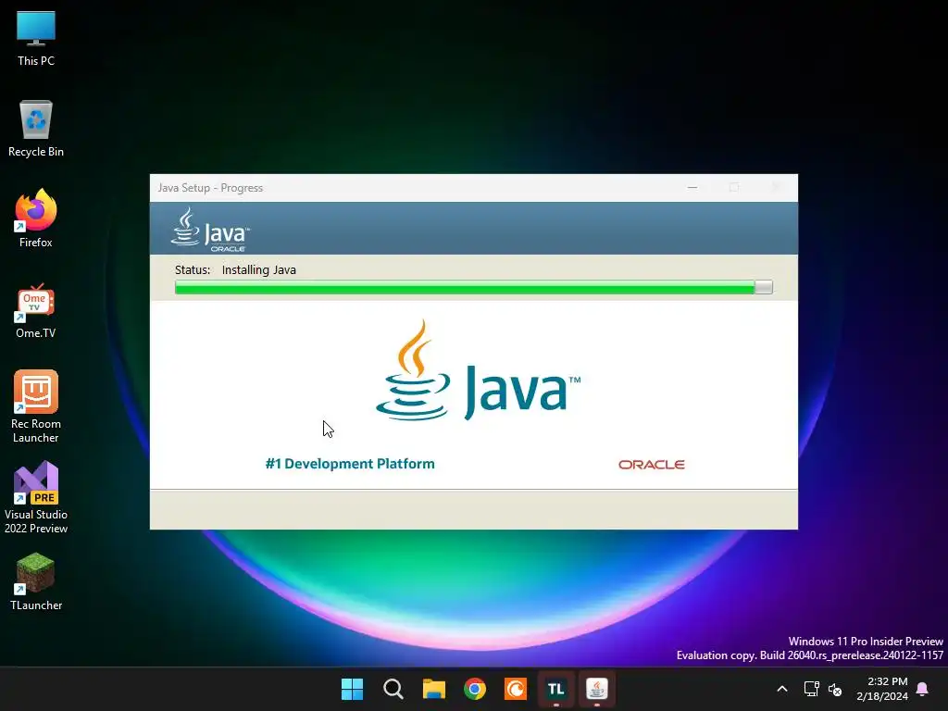Open This PC desktop icon
Viewport: 948px width, 711px height.
click(x=36, y=39)
